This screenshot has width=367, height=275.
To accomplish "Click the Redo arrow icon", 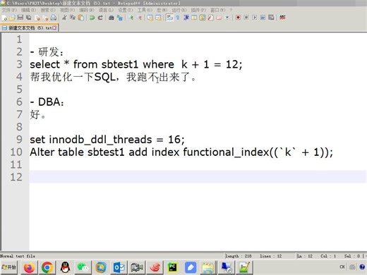I will 100,18.
